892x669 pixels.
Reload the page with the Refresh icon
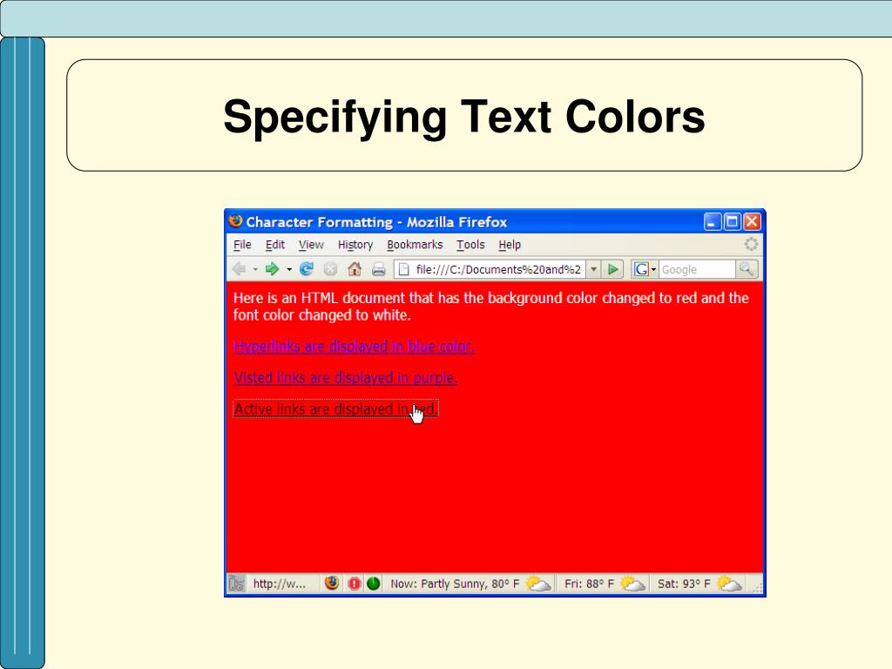pos(307,269)
